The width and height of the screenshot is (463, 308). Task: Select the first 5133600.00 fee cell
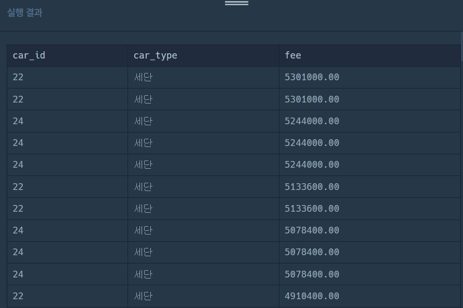click(312, 187)
